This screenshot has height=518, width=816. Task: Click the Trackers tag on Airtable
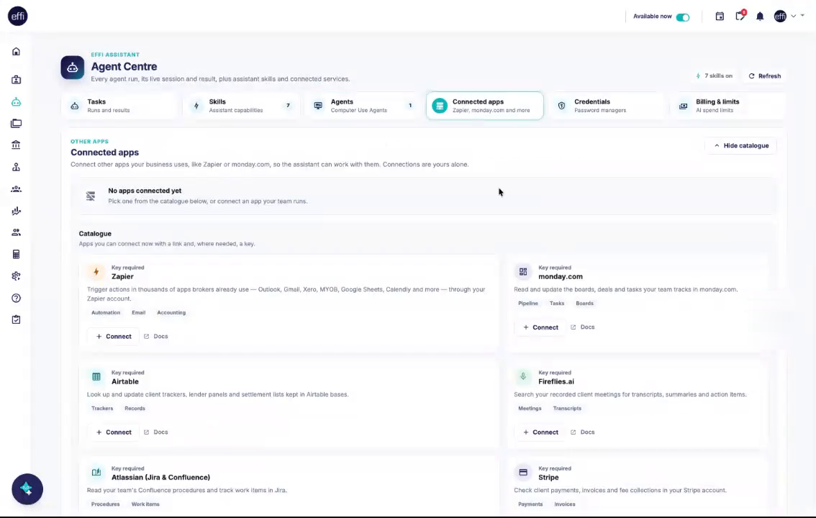point(102,408)
